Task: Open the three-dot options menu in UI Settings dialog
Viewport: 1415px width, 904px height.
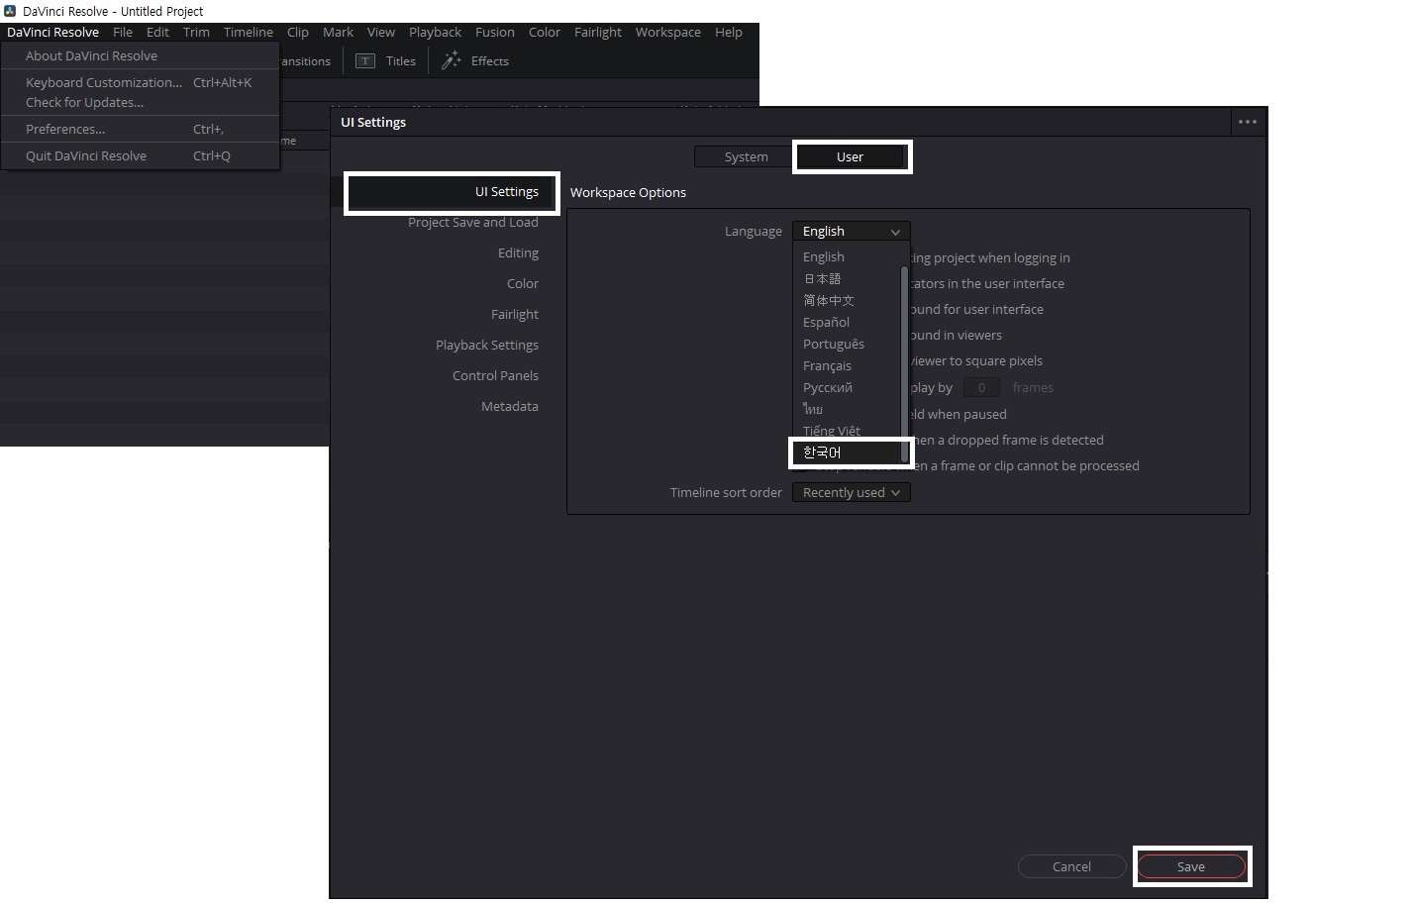Action: pyautogui.click(x=1247, y=122)
